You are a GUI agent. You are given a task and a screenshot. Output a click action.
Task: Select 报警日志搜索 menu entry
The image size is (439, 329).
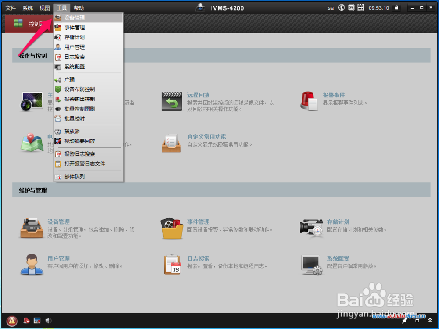[x=89, y=154]
